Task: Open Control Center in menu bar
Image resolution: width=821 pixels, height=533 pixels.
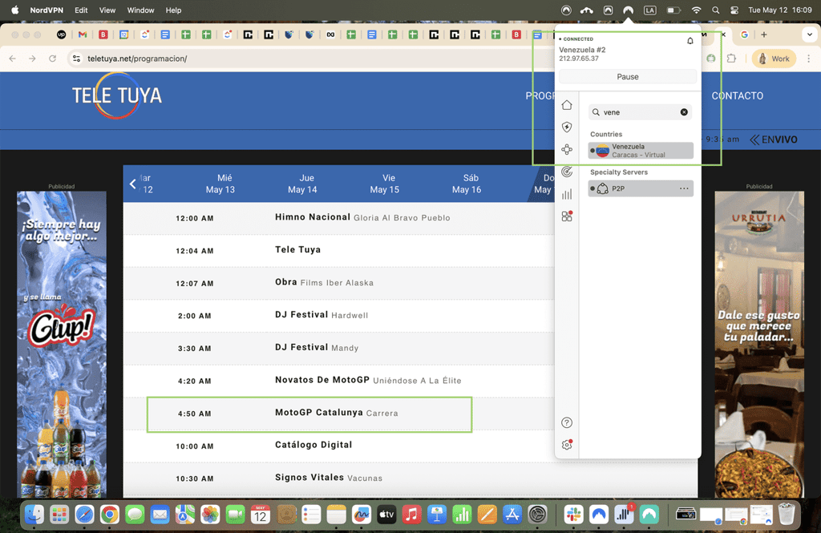Action: [734, 10]
